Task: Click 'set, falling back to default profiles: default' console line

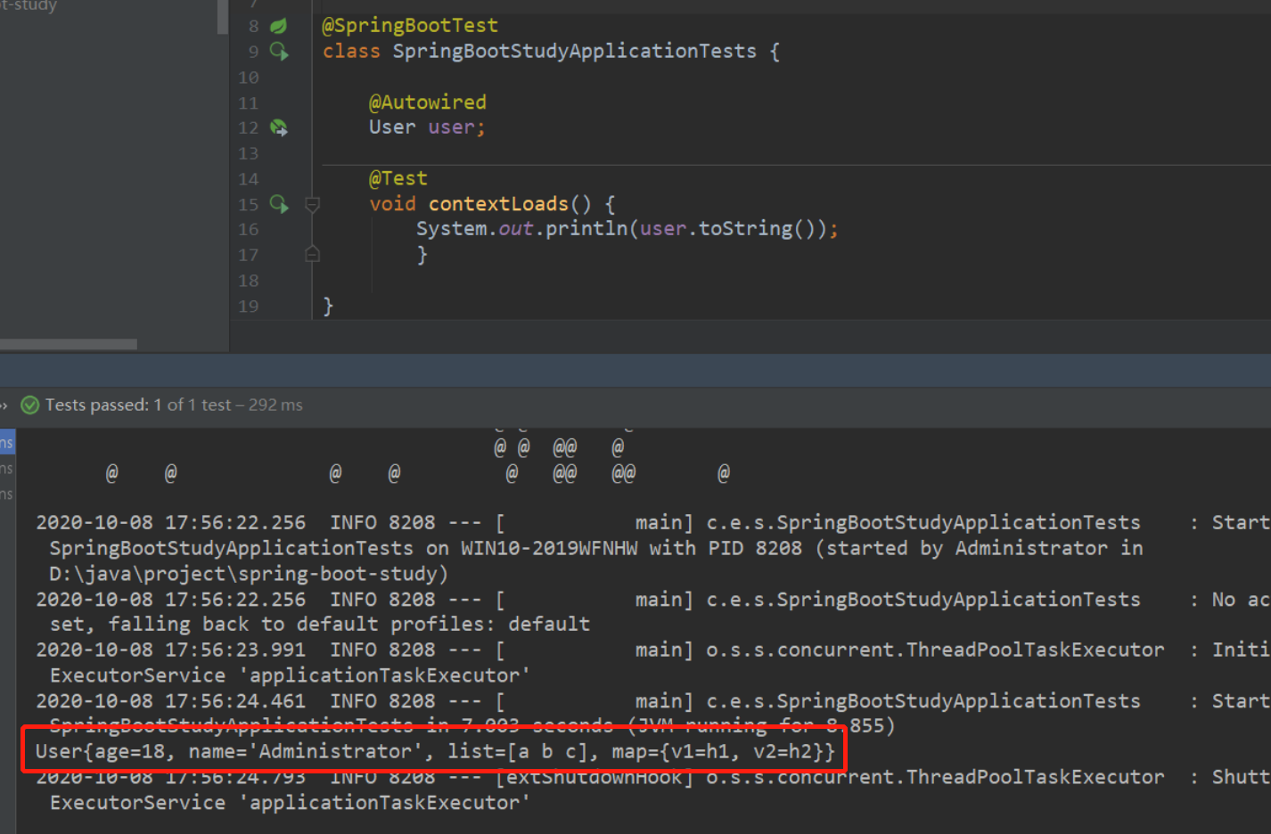Action: pos(320,625)
